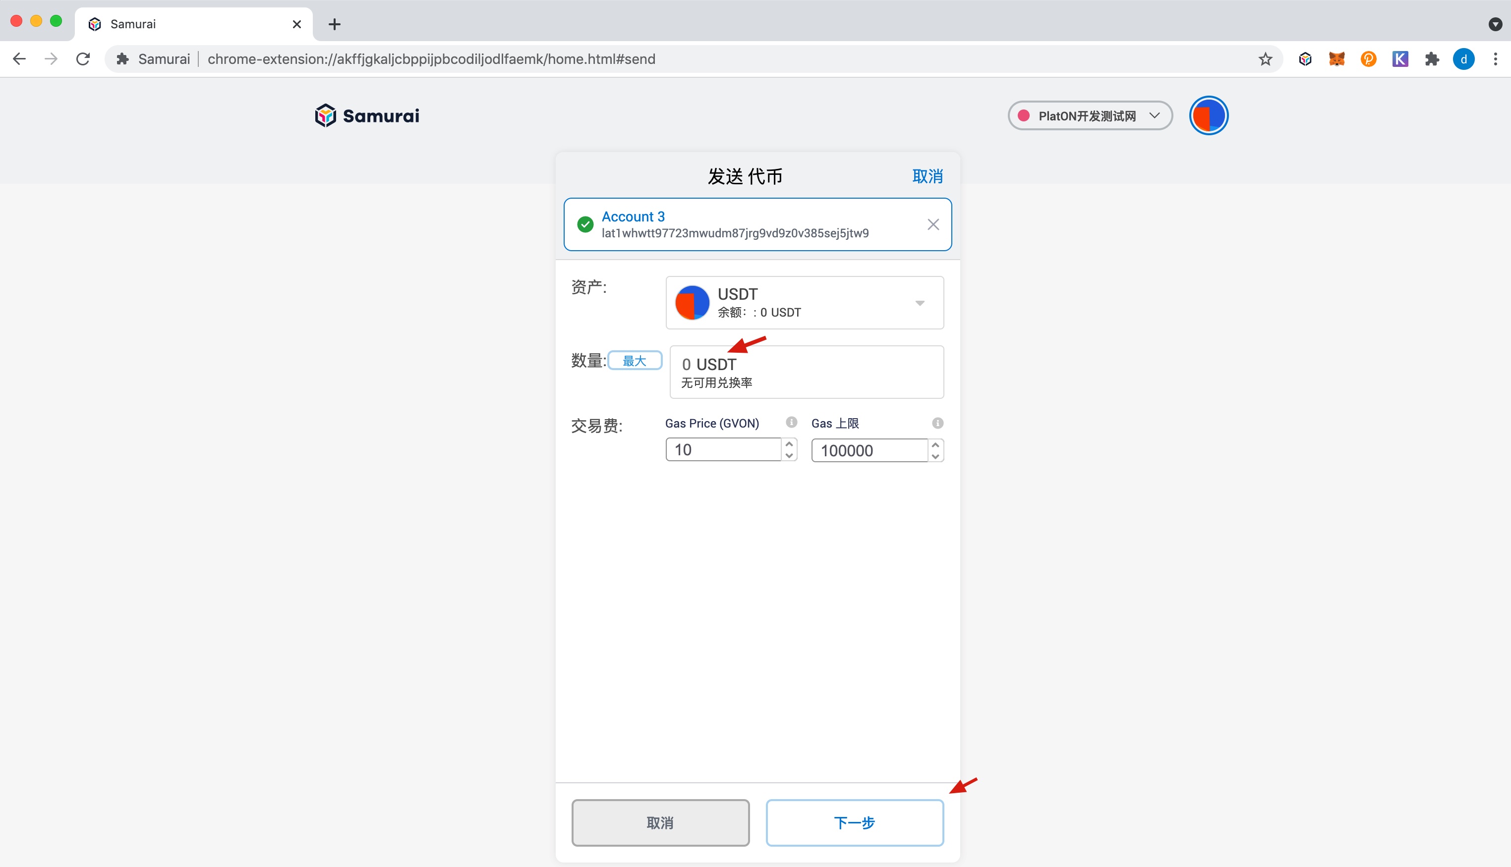Click the account avatar circle icon

(1206, 116)
